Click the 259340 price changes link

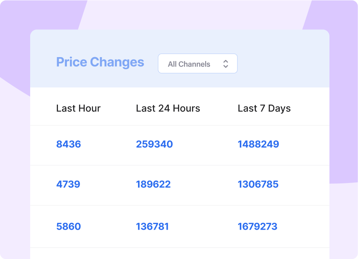(x=154, y=144)
